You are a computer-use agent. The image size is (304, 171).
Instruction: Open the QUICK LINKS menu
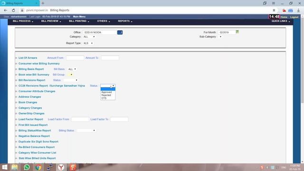click(281, 21)
